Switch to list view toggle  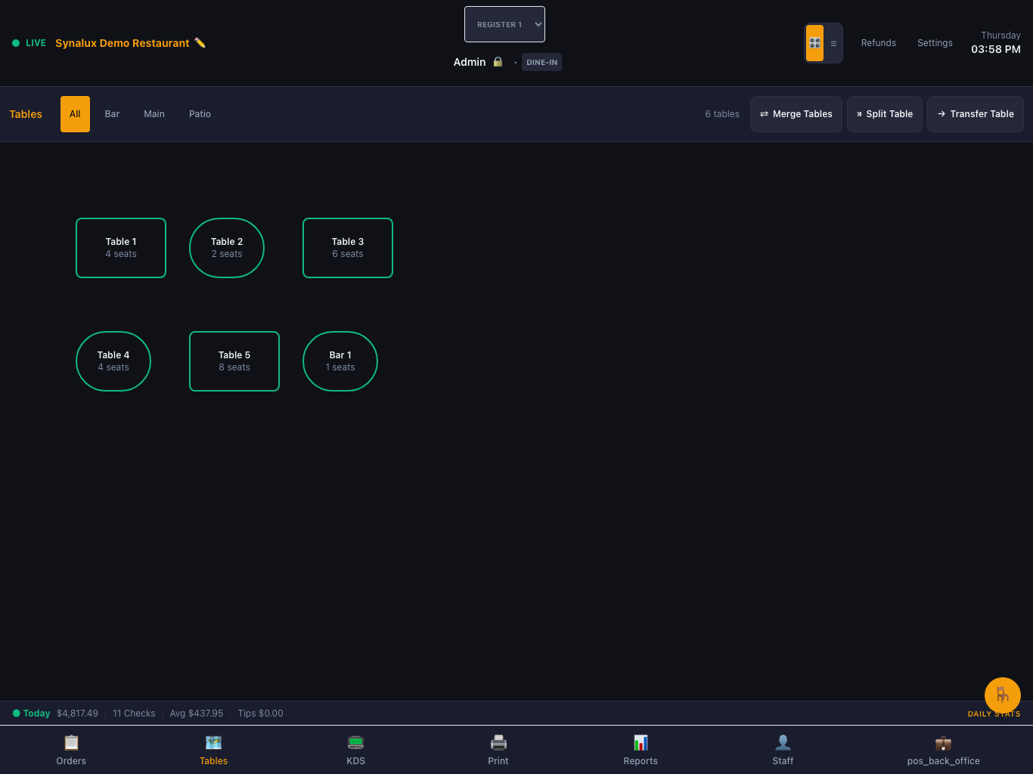(833, 43)
